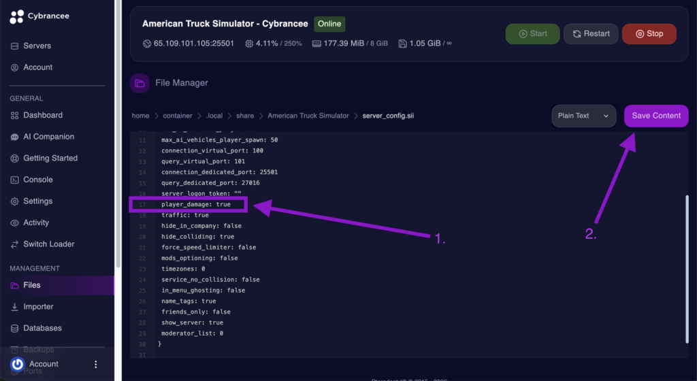This screenshot has height=381, width=697.
Task: Click the show_server: true line
Action: [x=192, y=322]
